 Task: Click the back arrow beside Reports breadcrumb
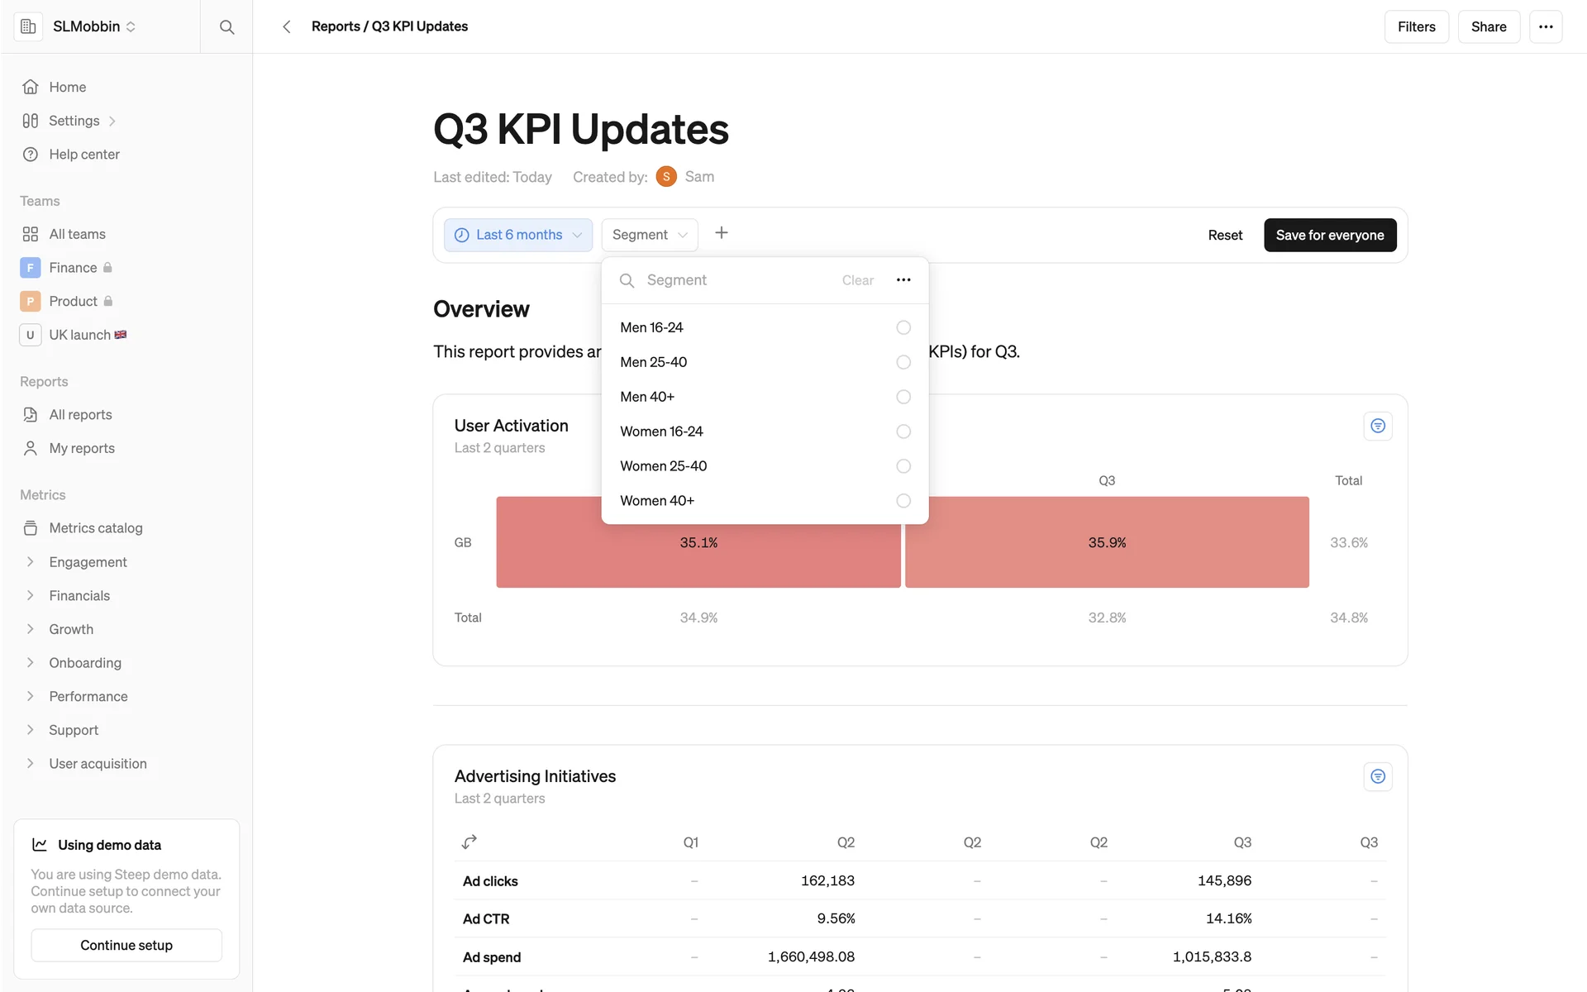[287, 27]
